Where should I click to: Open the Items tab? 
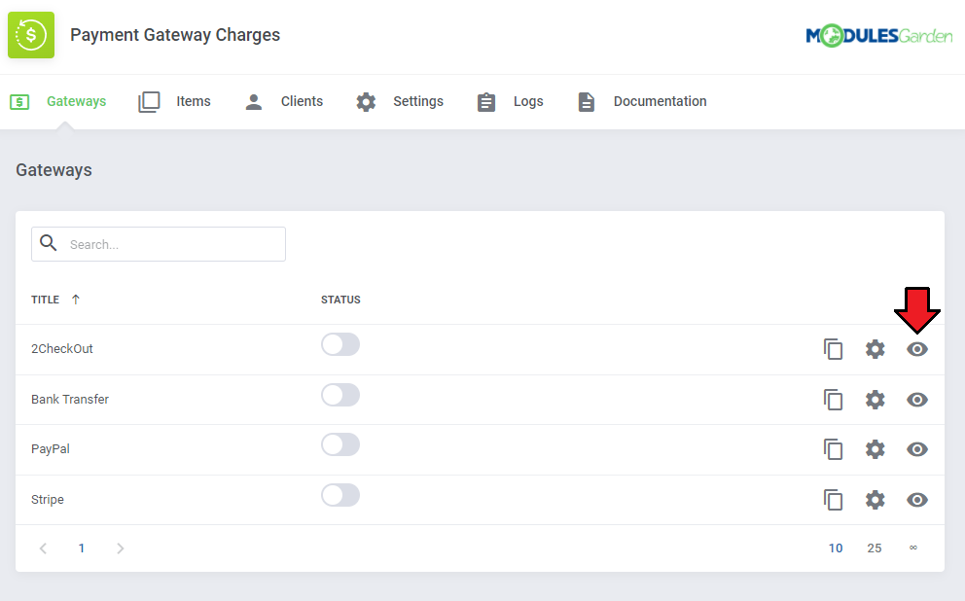tap(194, 101)
